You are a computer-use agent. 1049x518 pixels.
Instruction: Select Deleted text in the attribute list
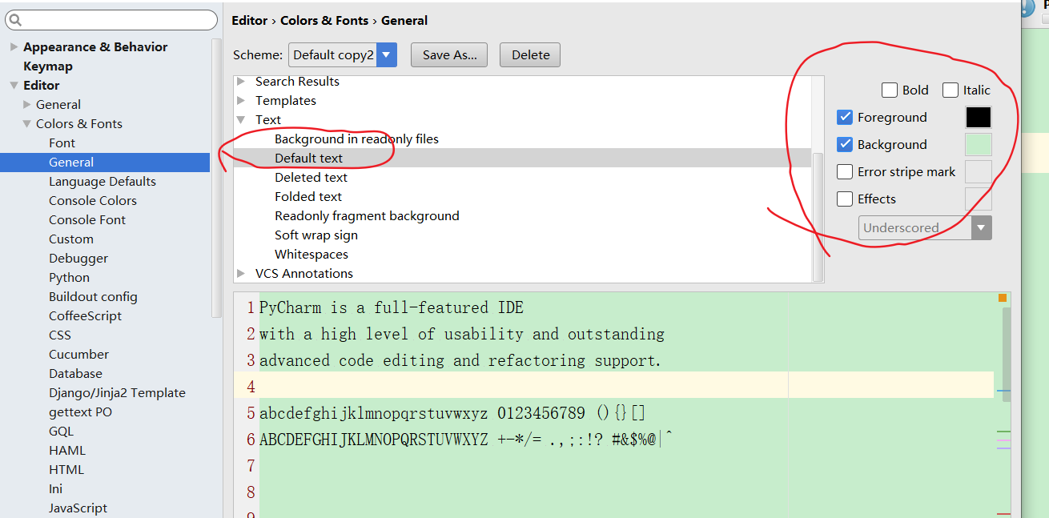(x=311, y=177)
